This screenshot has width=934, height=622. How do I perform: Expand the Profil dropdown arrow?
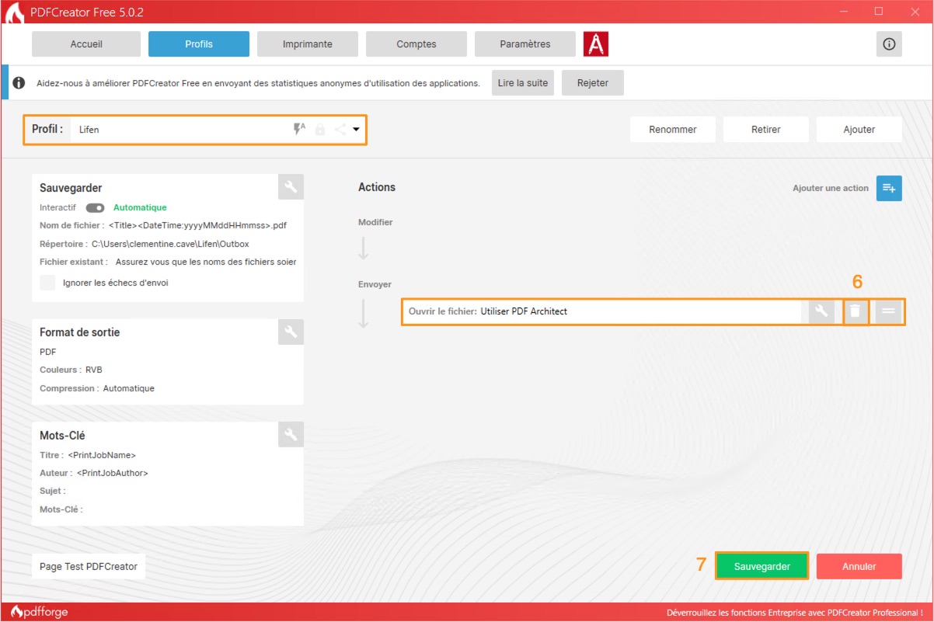(356, 130)
